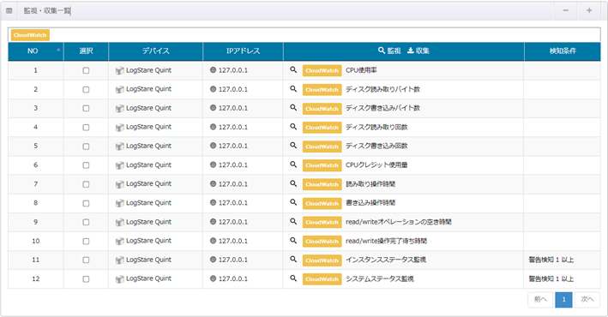Click device icon in row 11

point(120,260)
